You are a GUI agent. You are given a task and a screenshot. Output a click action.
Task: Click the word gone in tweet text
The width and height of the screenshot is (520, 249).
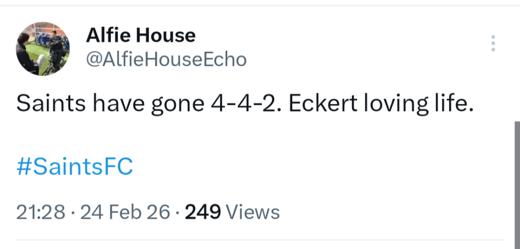point(175,105)
